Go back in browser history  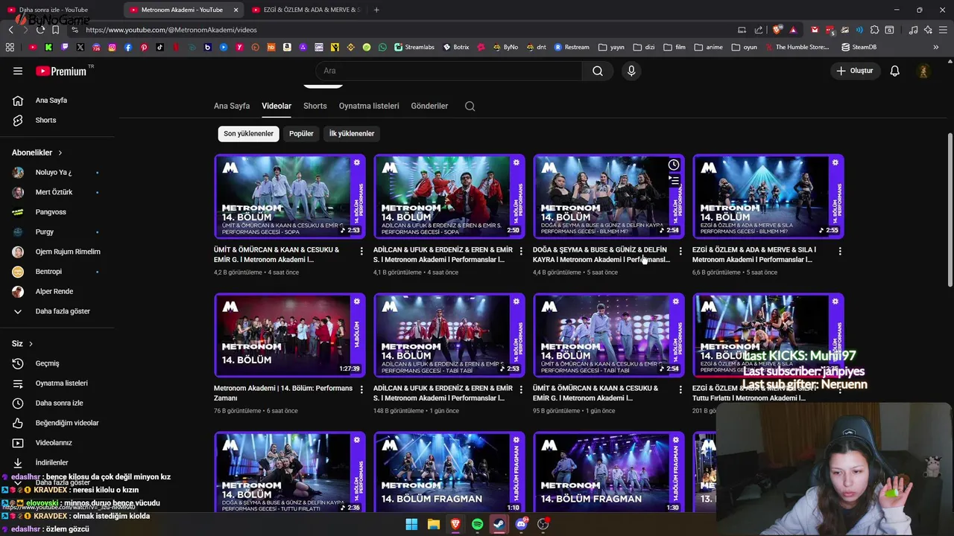coord(10,30)
